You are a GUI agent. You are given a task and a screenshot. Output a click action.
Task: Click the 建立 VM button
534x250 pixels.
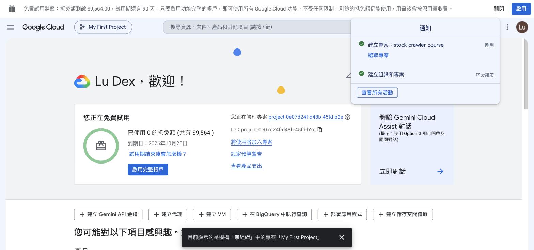(212, 214)
